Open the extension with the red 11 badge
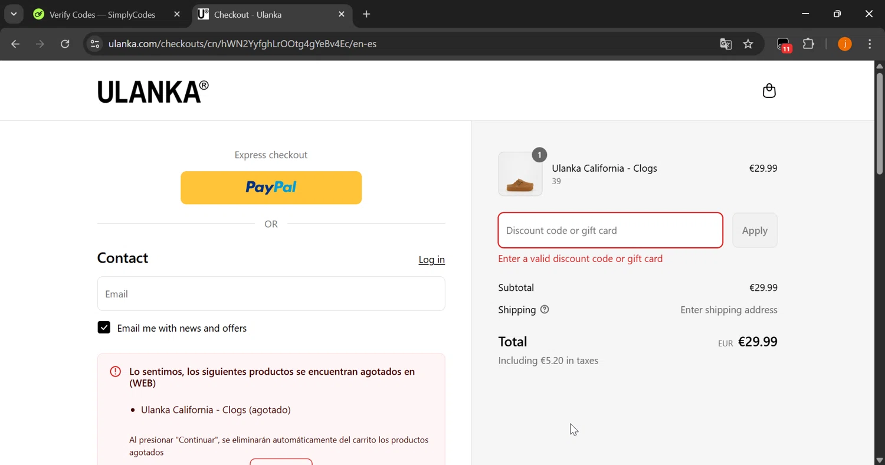This screenshot has width=885, height=465. (784, 44)
